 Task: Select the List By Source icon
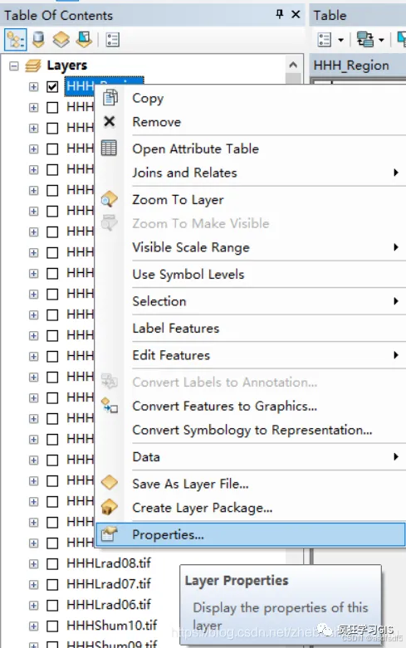click(x=38, y=40)
